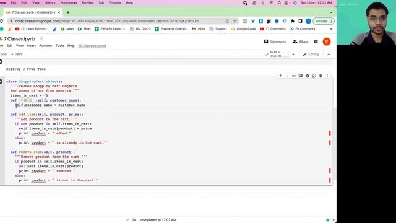Open the Support bookmark folder
Image resolution: width=396 pixels, height=223 pixels.
pyautogui.click(x=218, y=29)
